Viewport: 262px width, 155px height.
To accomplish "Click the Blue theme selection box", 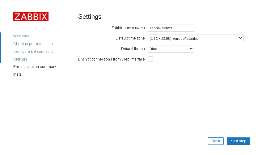I will click(x=171, y=49).
